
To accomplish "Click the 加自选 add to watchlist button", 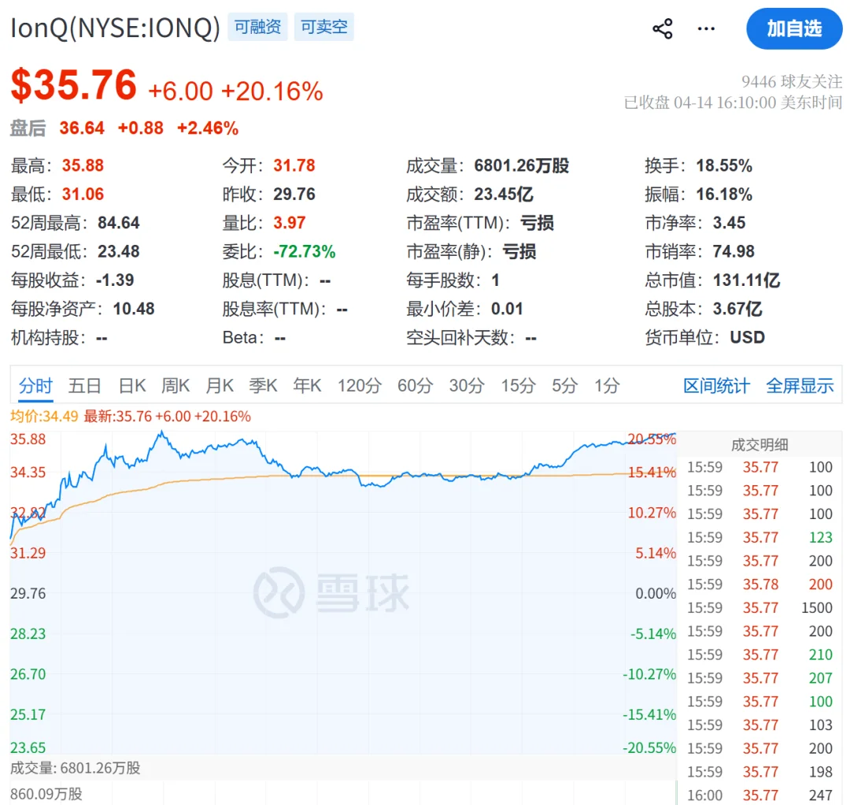I will [794, 29].
